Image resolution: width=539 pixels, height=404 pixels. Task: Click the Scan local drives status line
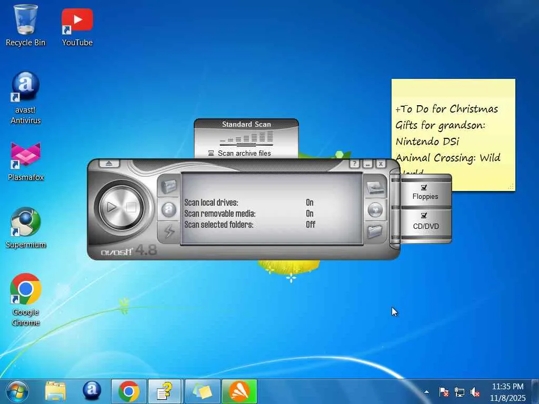pyautogui.click(x=249, y=203)
